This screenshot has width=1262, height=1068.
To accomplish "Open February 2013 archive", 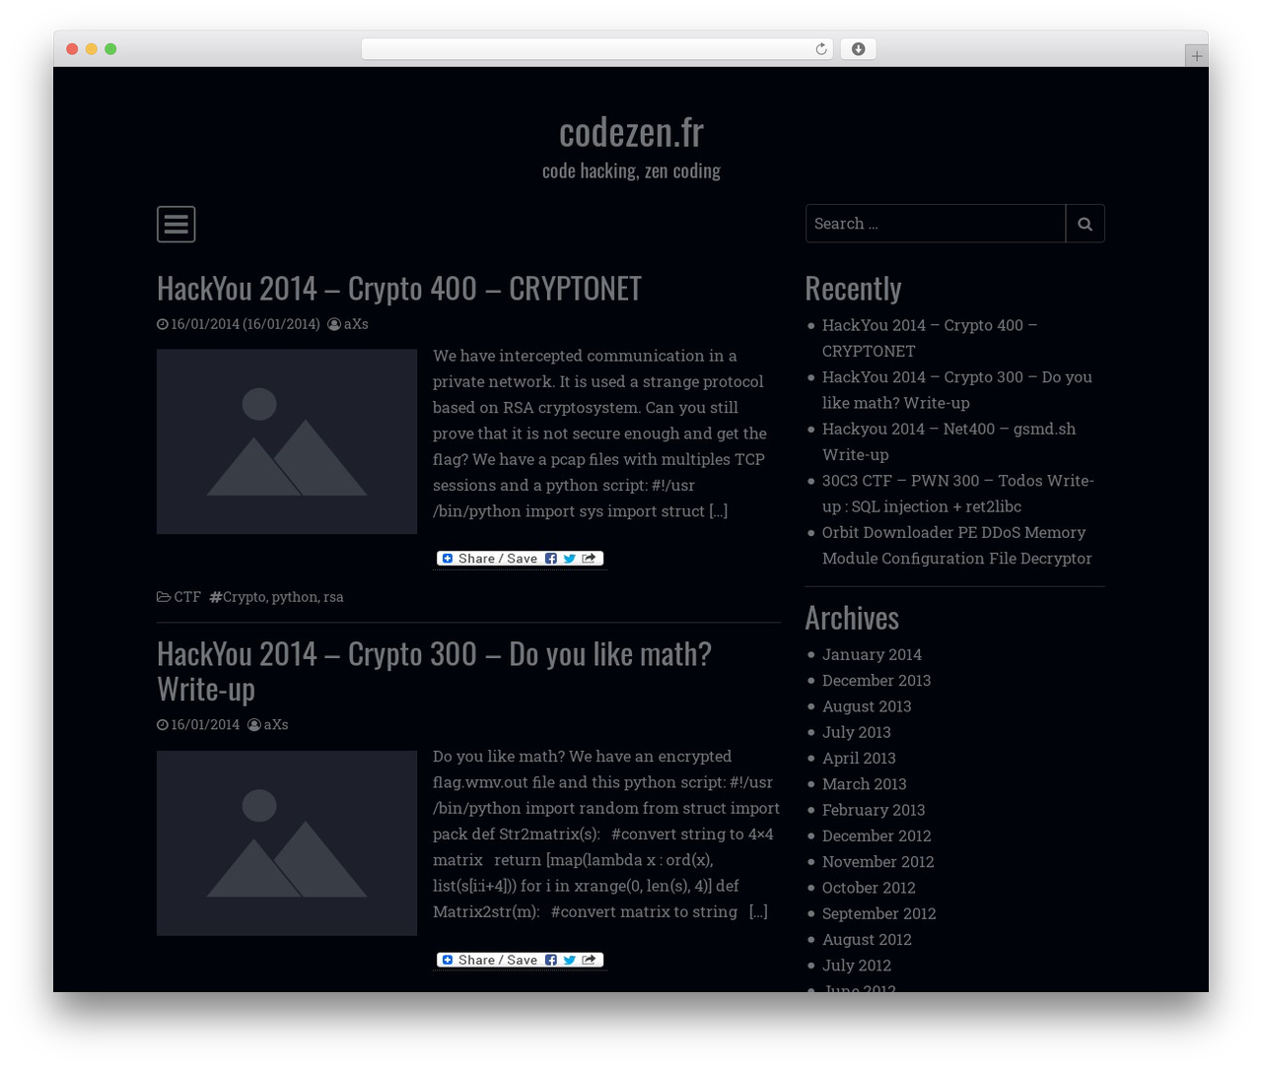I will click(874, 810).
